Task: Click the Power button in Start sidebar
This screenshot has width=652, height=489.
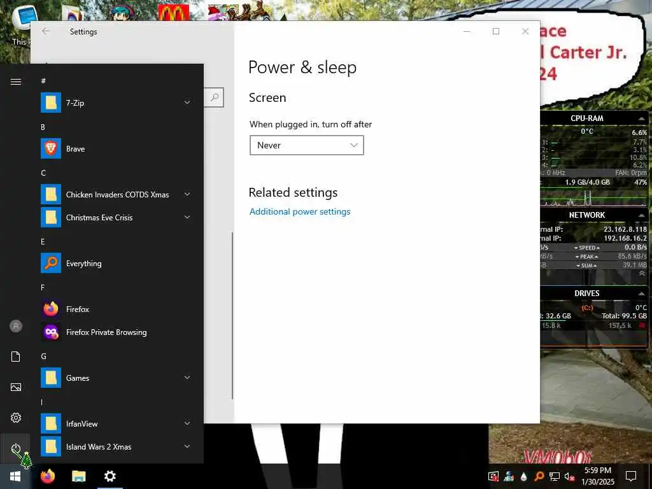Action: 16,449
